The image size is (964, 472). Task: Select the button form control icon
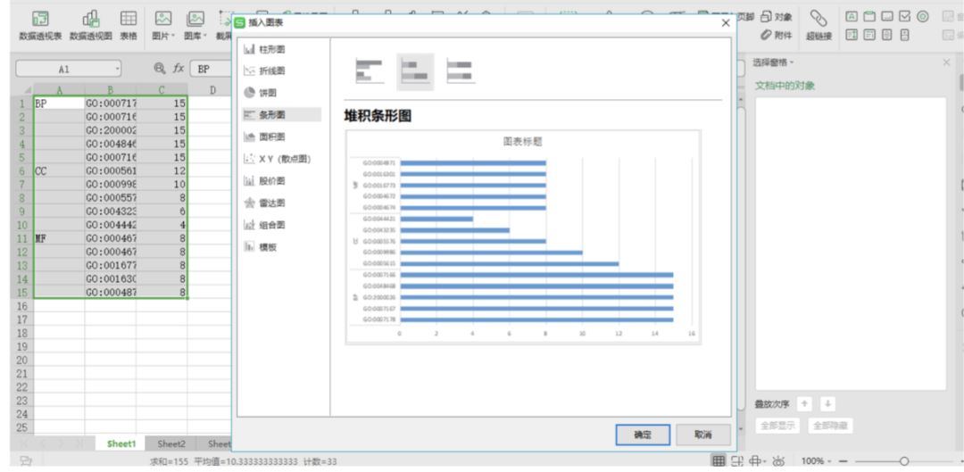(x=887, y=17)
